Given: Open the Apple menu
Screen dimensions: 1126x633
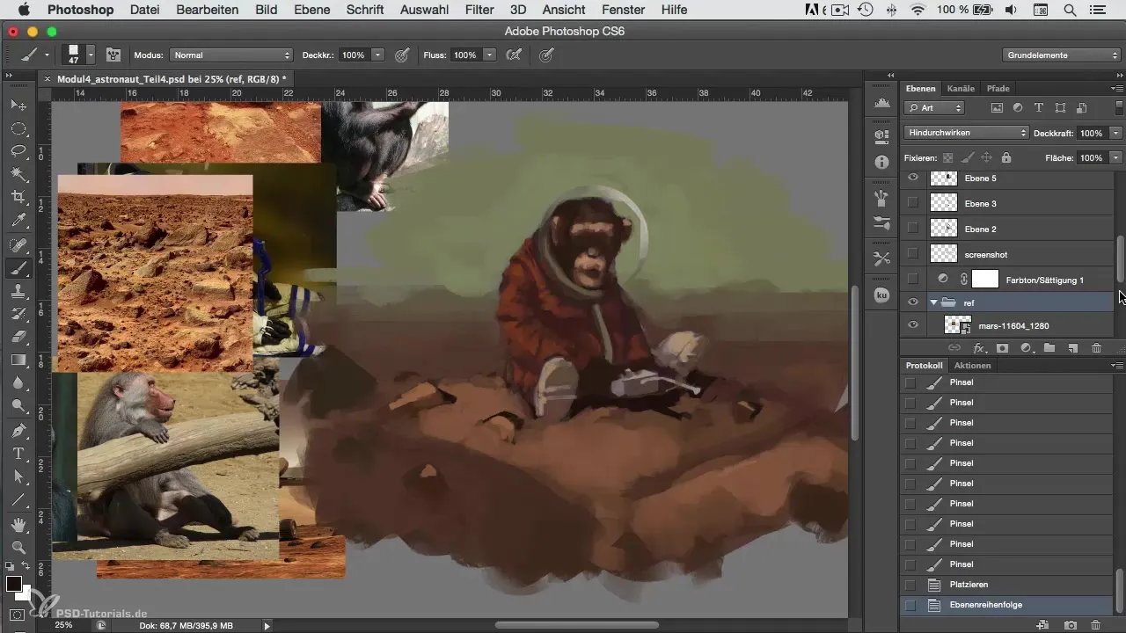Looking at the screenshot, I should click(23, 10).
